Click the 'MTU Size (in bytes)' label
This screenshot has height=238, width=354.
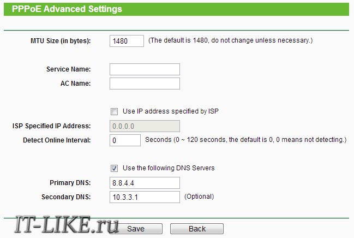[x=61, y=41]
